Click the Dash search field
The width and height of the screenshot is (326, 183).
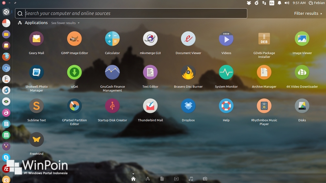(x=131, y=13)
